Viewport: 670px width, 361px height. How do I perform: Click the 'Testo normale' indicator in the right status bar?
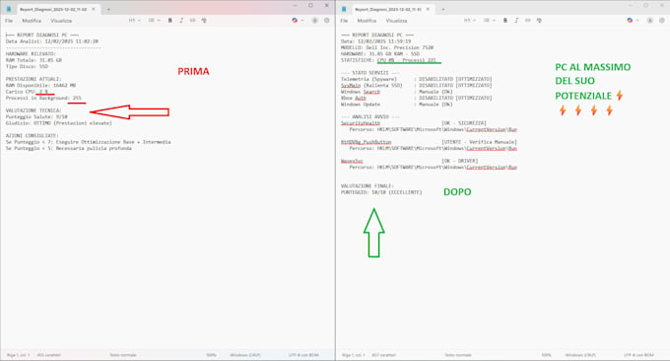click(458, 355)
